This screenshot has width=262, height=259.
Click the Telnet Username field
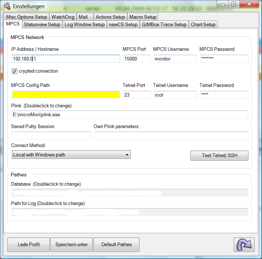tap(175, 95)
